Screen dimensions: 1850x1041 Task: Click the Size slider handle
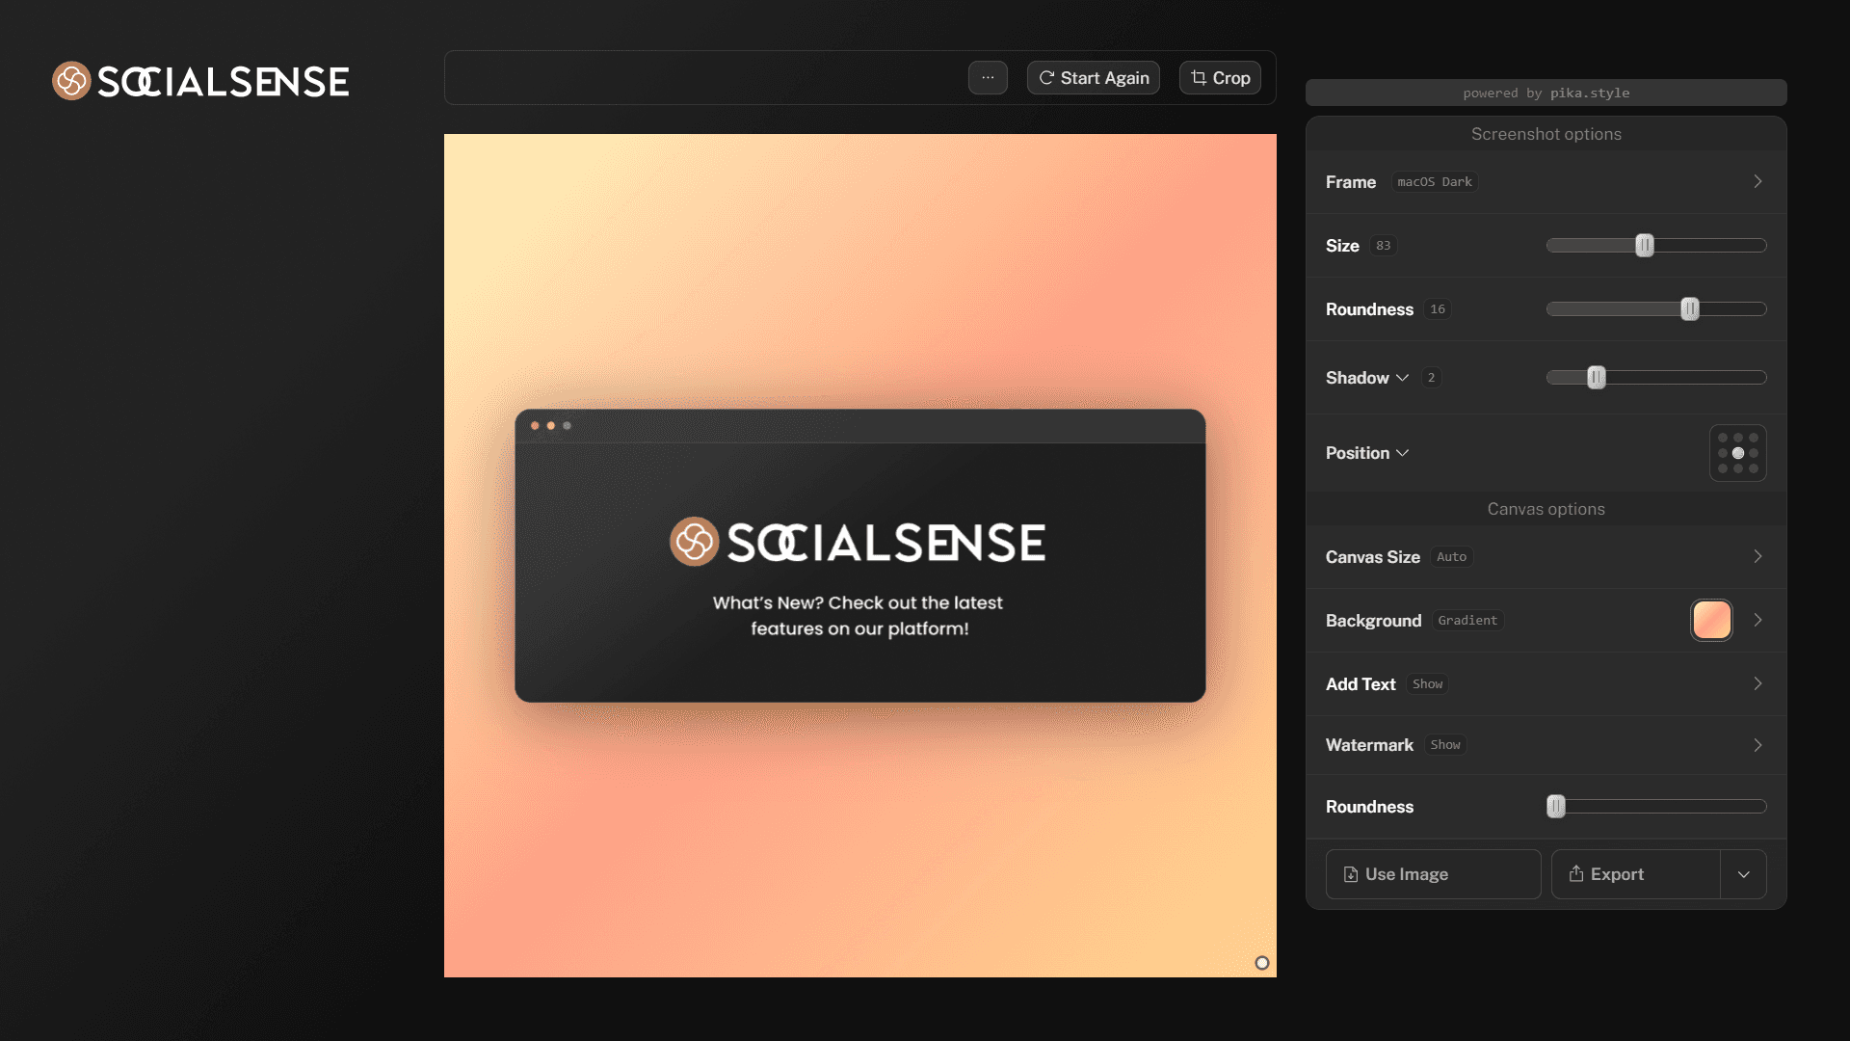pos(1645,246)
